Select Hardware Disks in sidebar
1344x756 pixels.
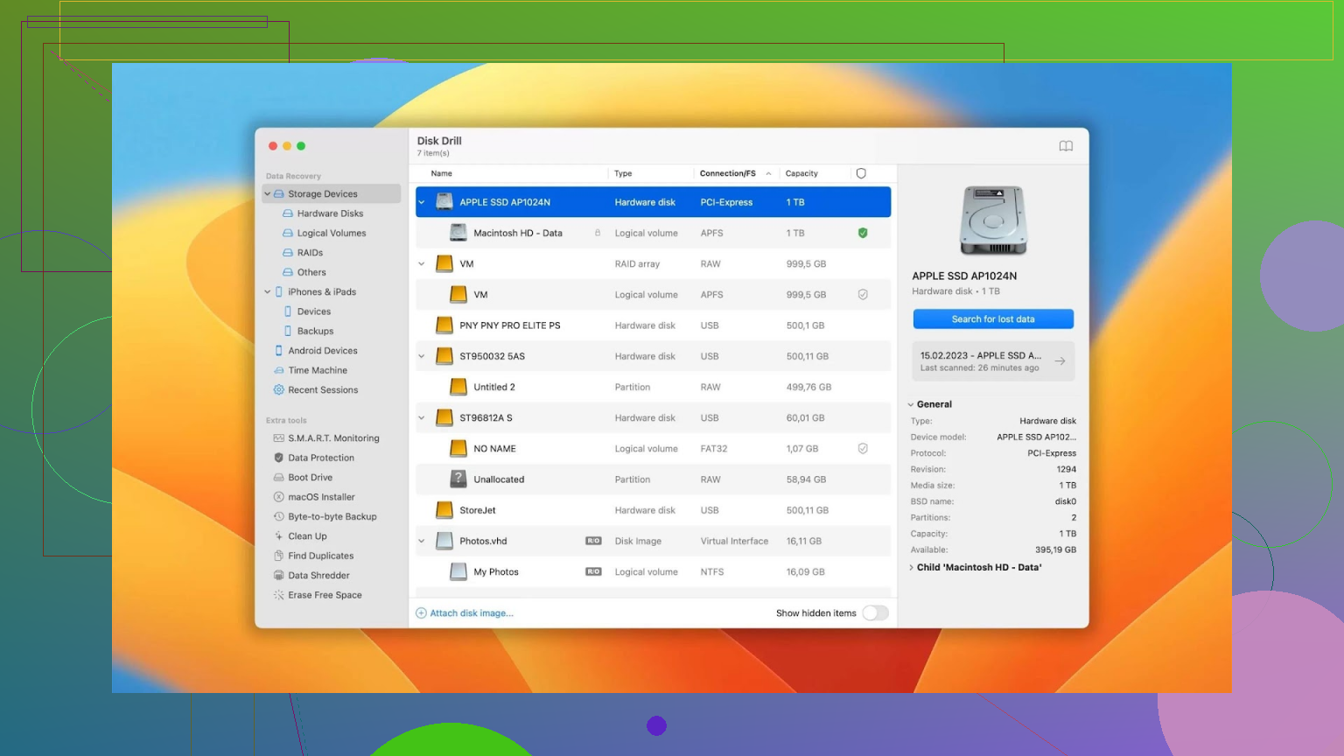(330, 213)
